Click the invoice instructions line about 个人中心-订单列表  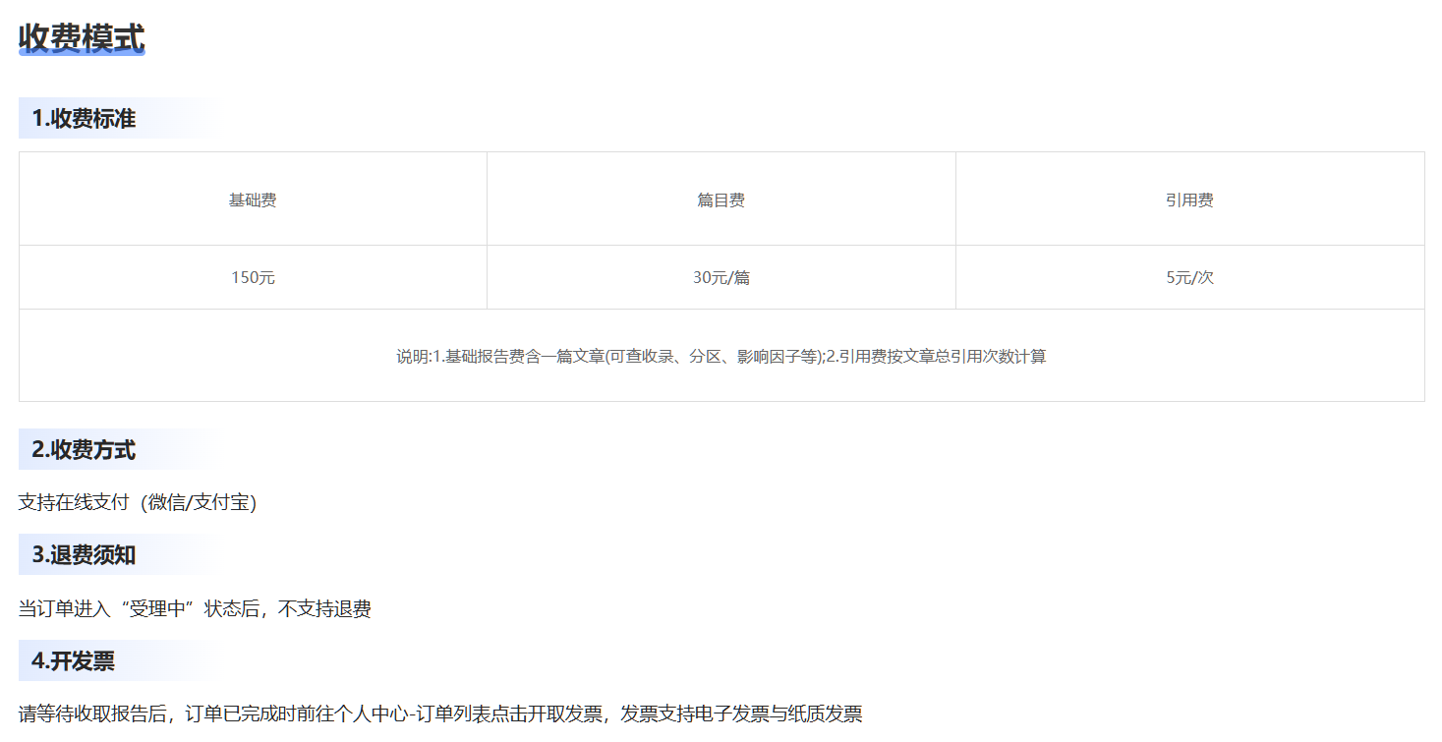[x=440, y=714]
